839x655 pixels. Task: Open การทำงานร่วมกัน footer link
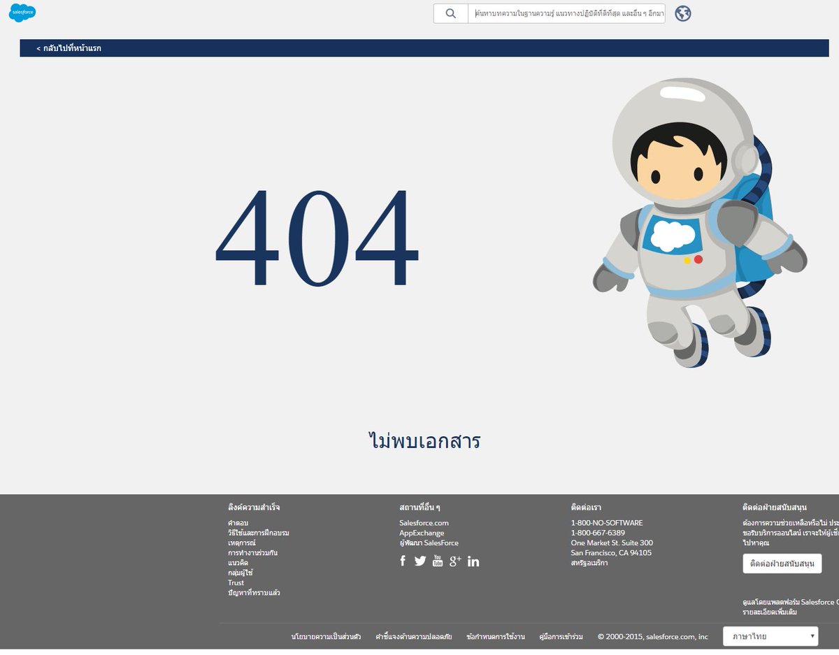click(252, 552)
